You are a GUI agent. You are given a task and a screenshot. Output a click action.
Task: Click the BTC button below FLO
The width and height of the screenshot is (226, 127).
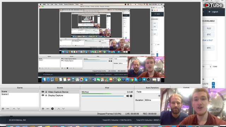pyautogui.click(x=209, y=35)
